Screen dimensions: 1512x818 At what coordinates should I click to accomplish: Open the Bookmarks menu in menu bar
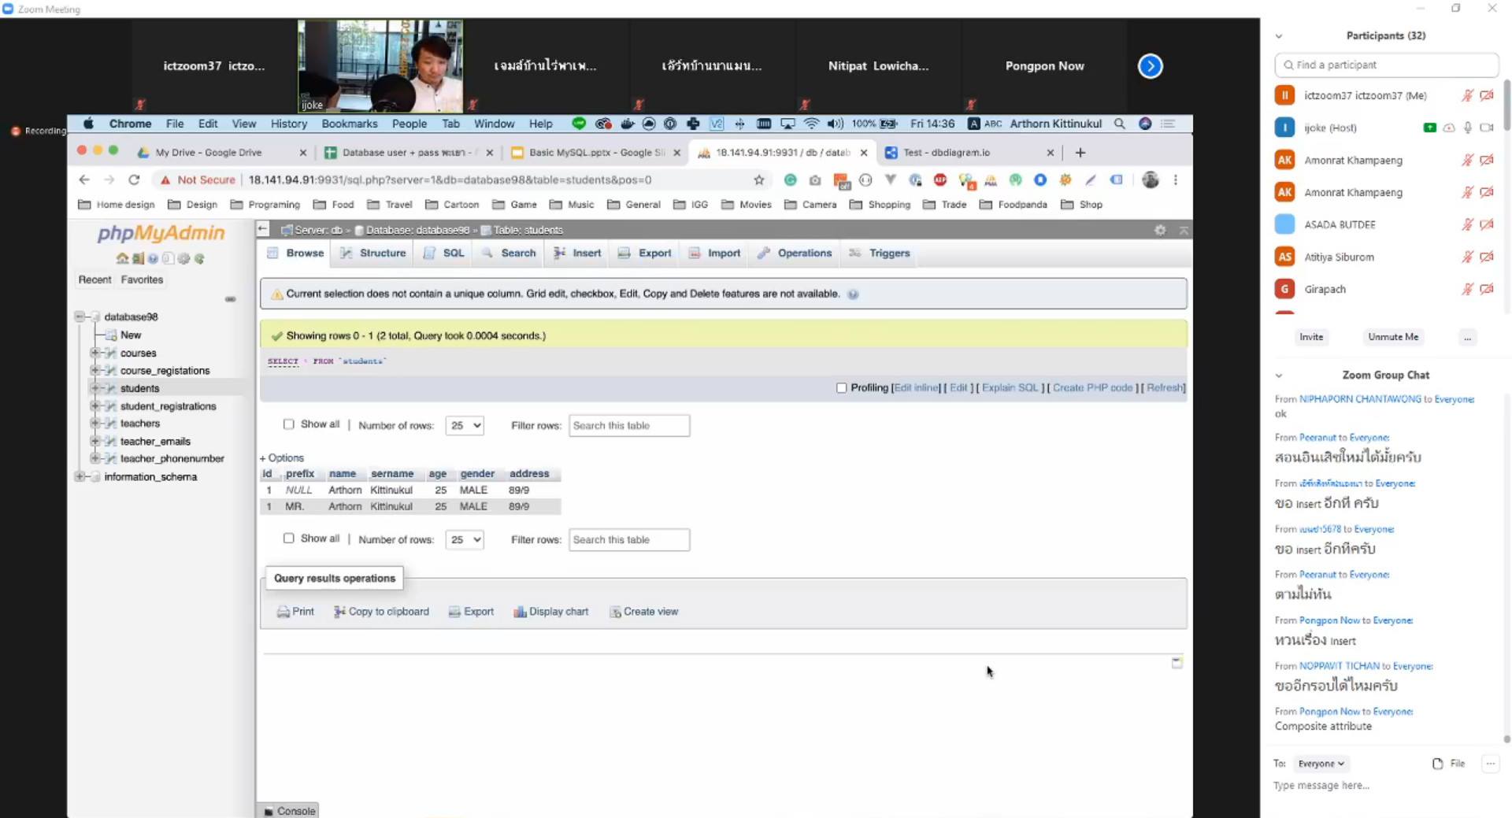click(x=350, y=124)
